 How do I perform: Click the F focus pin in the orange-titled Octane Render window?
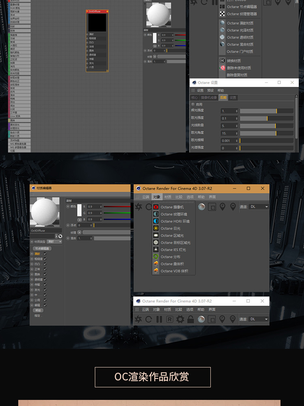coord(223,206)
